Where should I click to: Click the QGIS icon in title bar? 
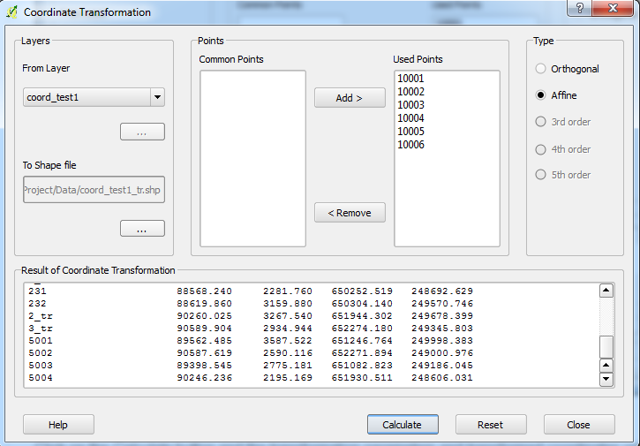(11, 12)
